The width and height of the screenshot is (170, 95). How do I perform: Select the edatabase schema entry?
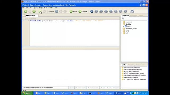pyautogui.click(x=129, y=22)
